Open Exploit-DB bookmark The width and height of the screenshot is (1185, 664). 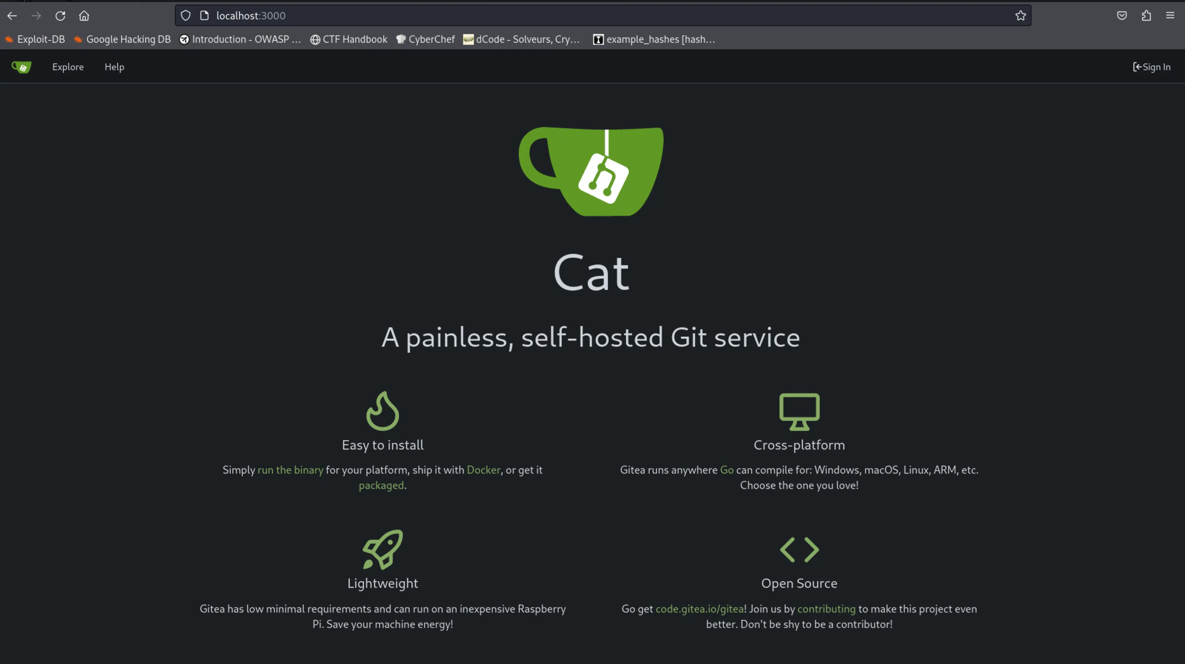[x=35, y=39]
